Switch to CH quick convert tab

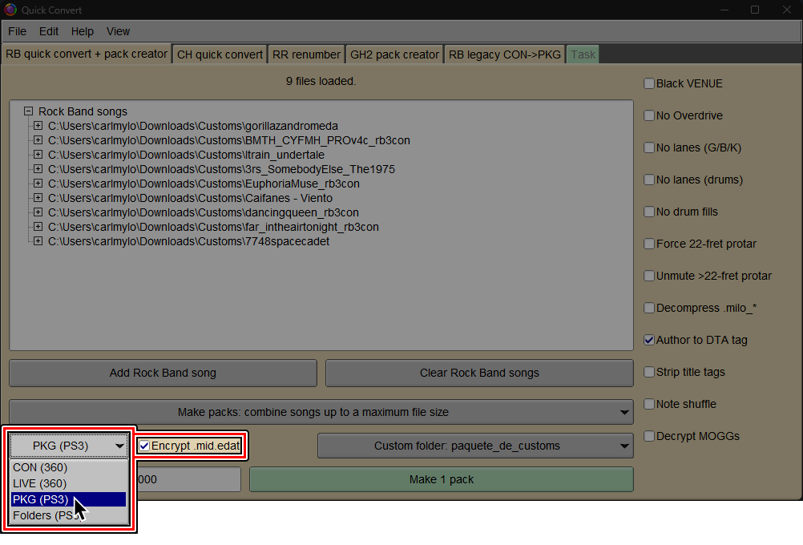(x=220, y=54)
